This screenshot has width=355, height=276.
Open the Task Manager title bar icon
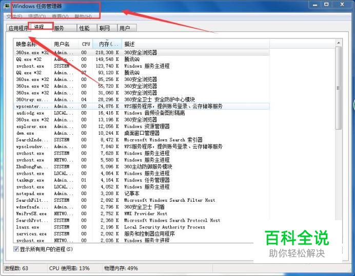click(x=7, y=6)
